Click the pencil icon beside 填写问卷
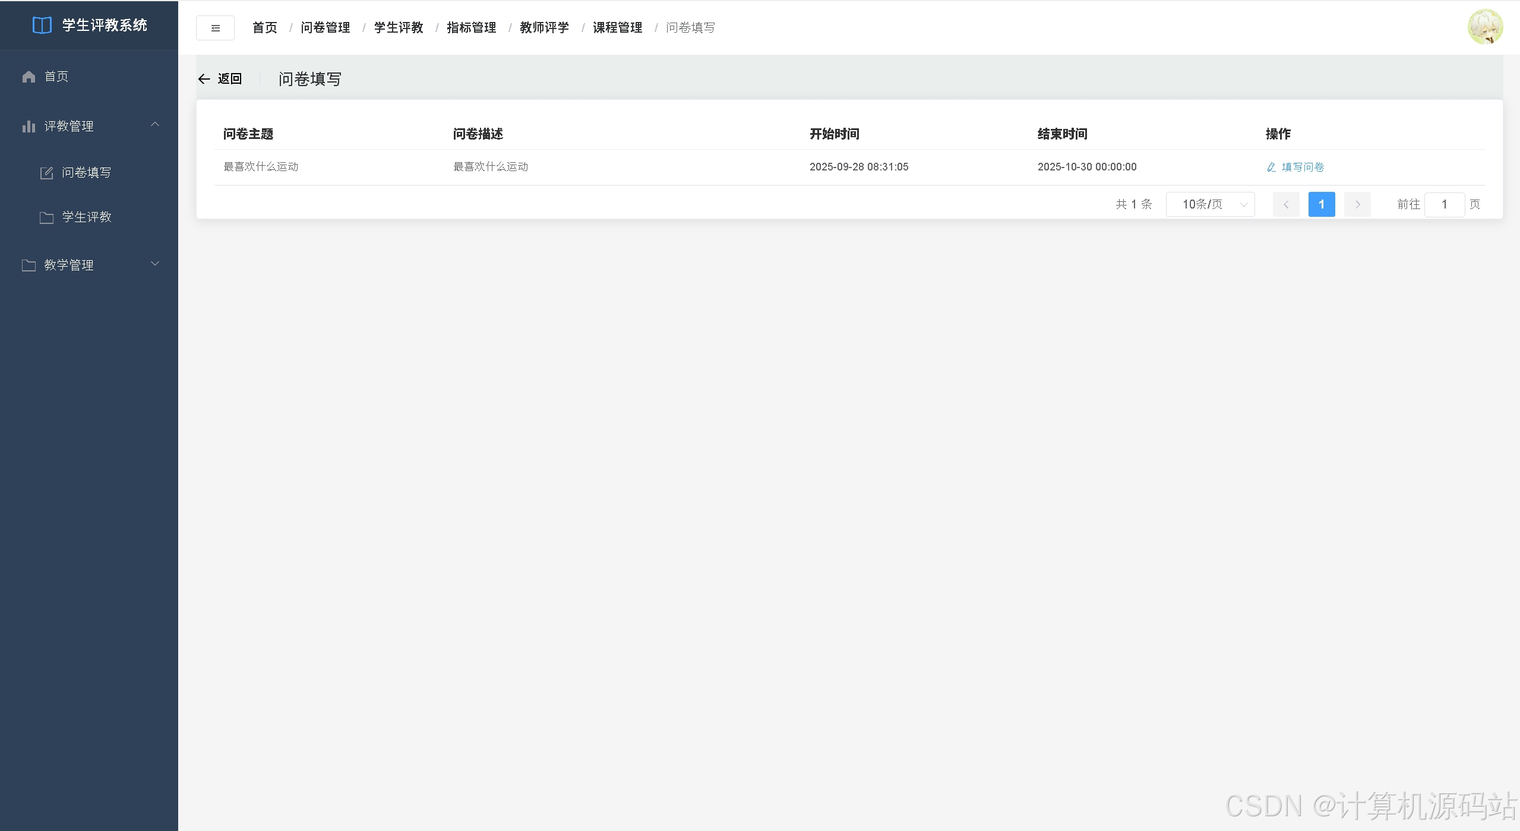1520x831 pixels. tap(1271, 168)
